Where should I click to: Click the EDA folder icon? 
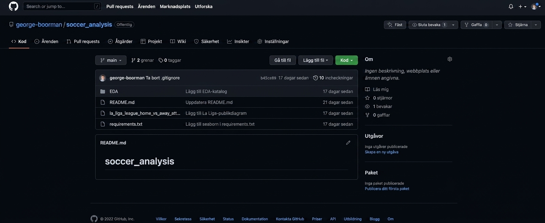tap(102, 91)
